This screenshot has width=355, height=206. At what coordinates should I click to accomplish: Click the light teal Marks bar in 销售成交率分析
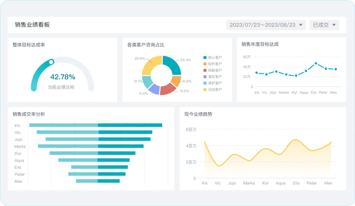(x=68, y=146)
